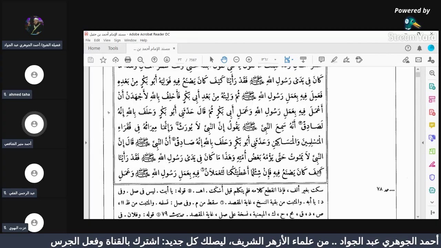Expand the left navigation pane arrow

(86, 143)
